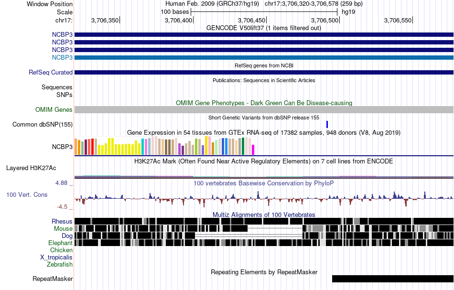Click the chr17: base position label
Viewport: 454px width, 290px height.
point(64,20)
